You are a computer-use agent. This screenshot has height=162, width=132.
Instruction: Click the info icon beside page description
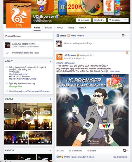point(7,67)
